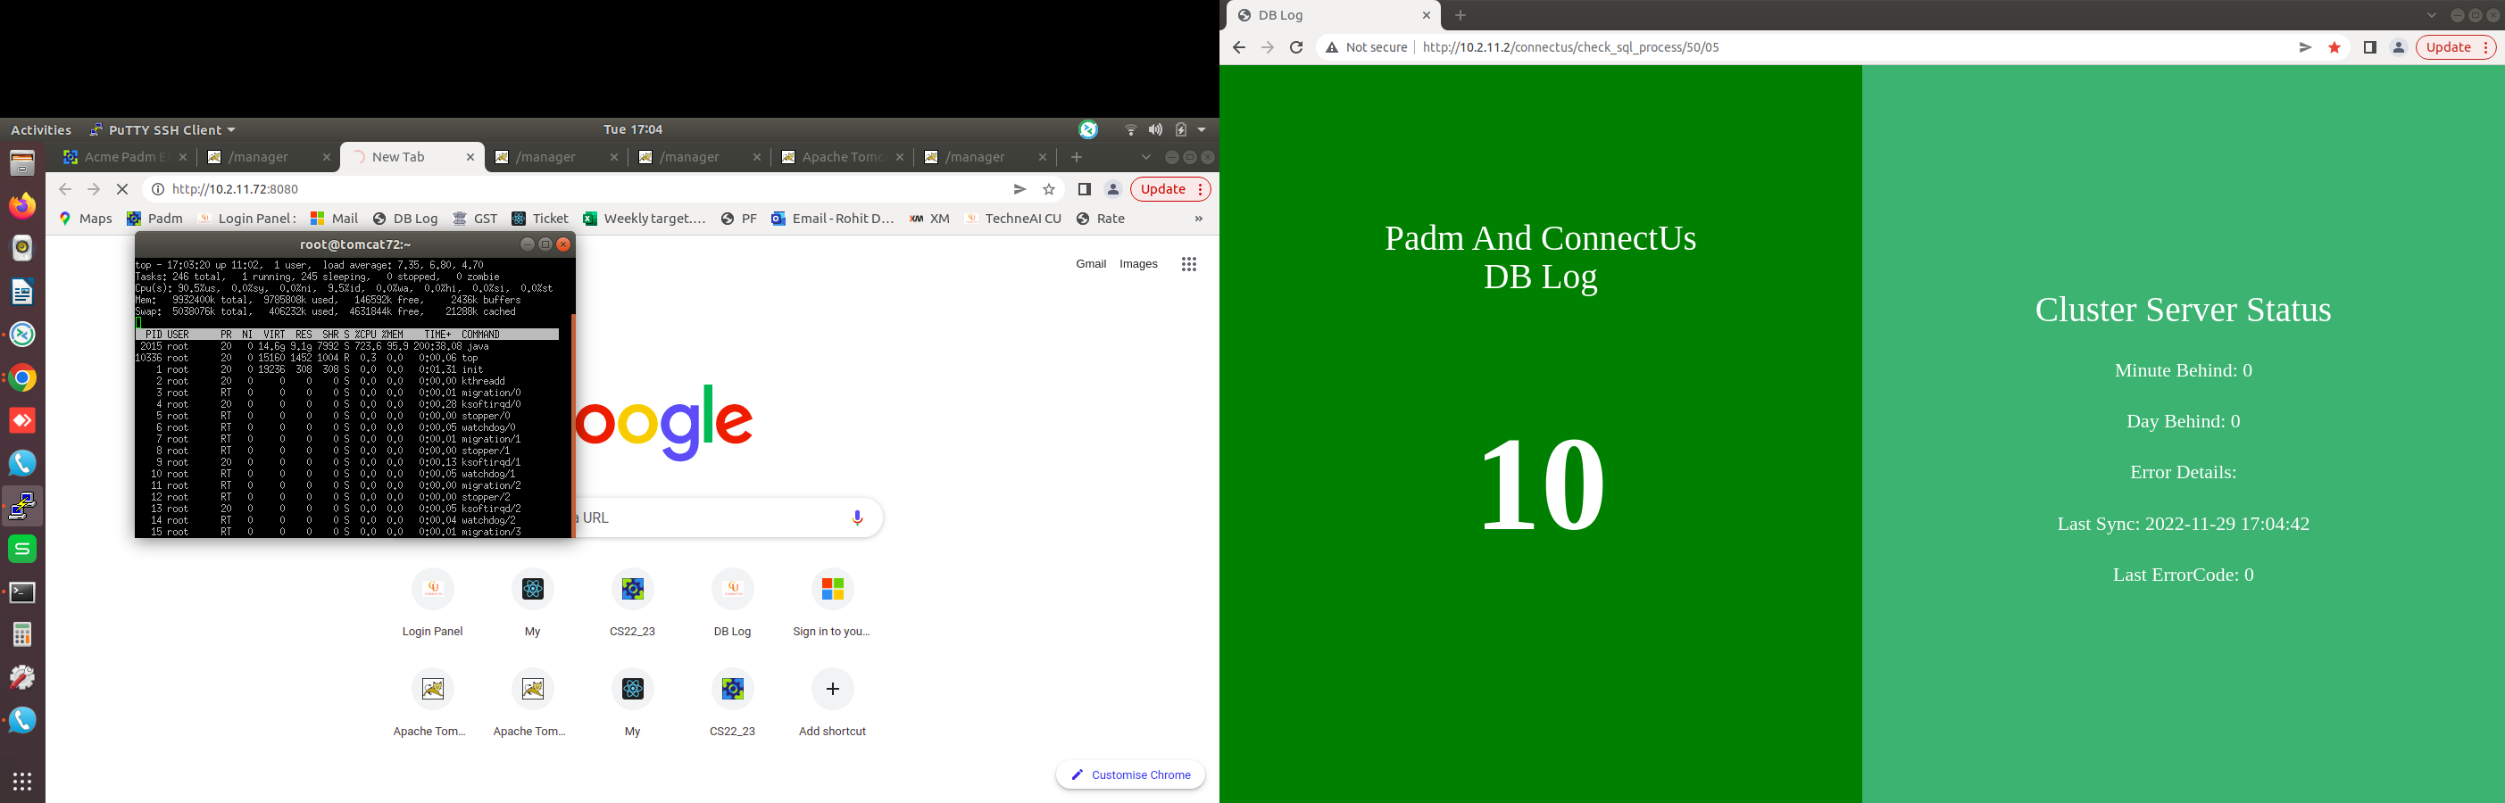Click Customise Chrome button
The image size is (2505, 803).
coord(1130,774)
